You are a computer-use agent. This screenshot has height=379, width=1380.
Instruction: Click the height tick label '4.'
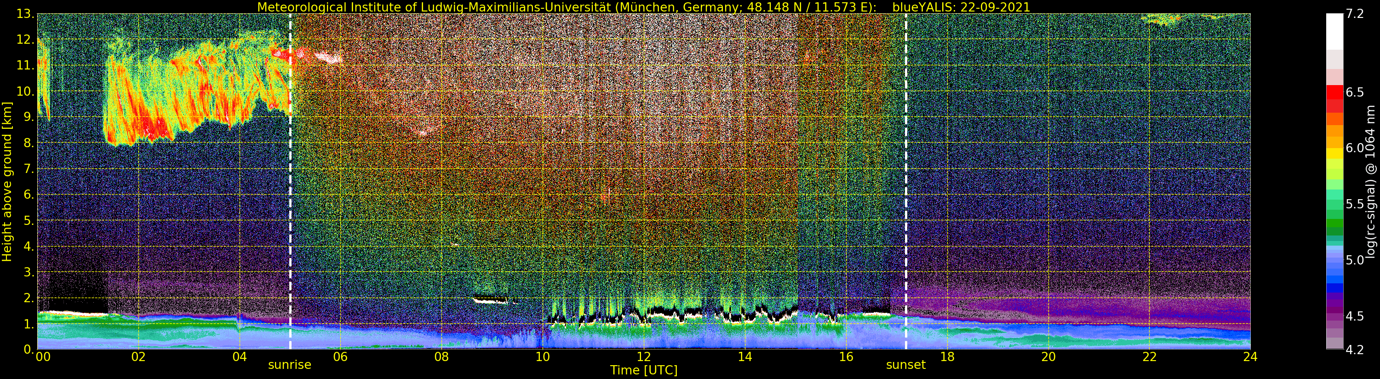[x=29, y=247]
